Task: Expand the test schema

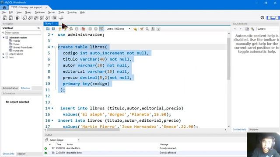Action: pyautogui.click(x=3, y=57)
